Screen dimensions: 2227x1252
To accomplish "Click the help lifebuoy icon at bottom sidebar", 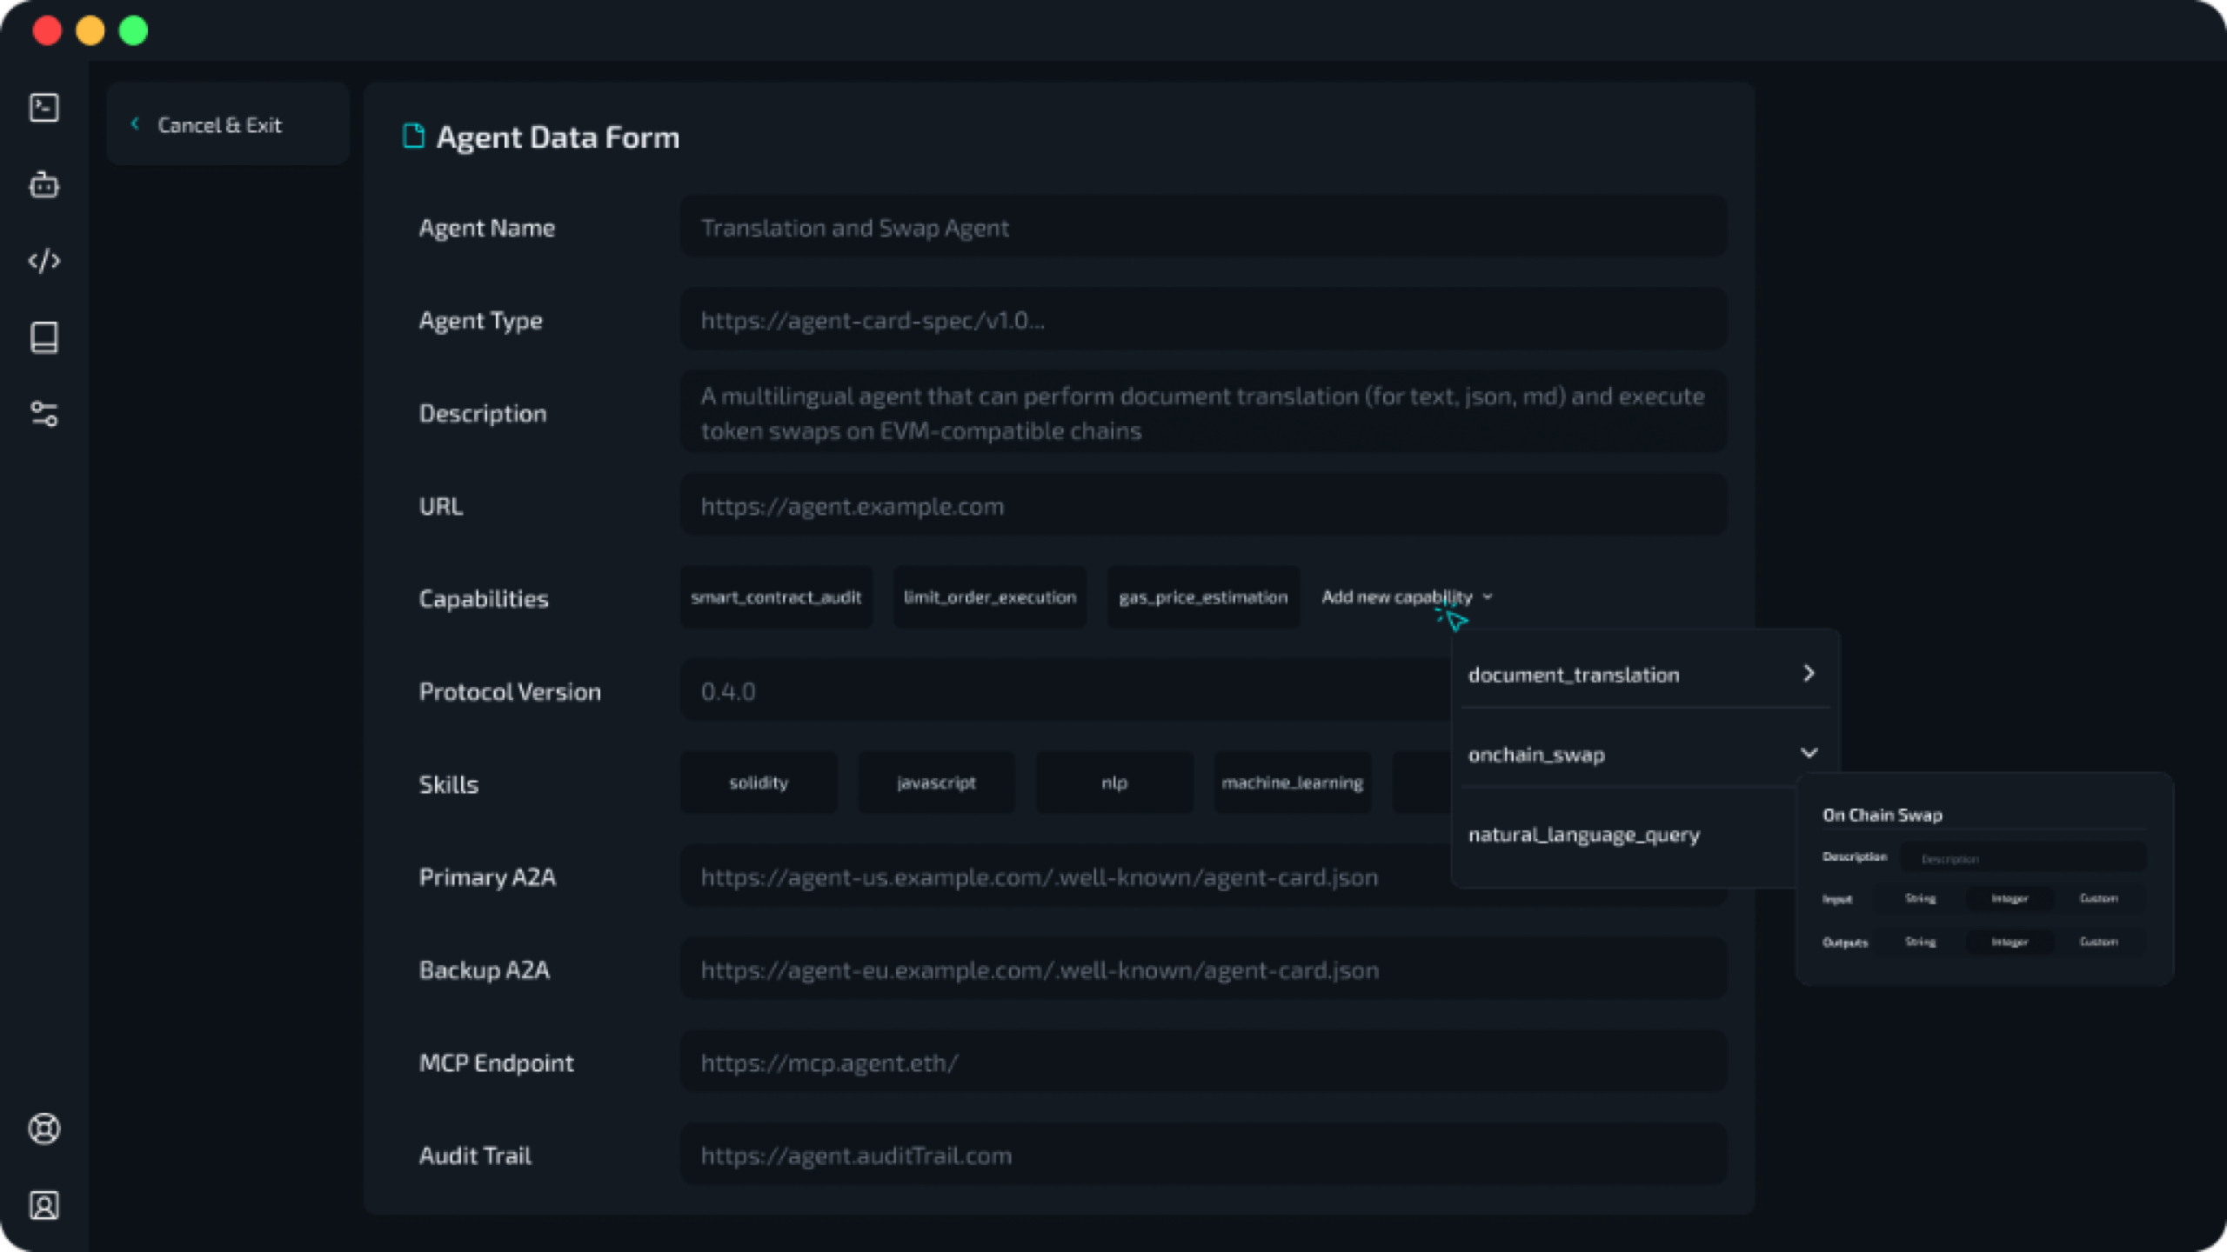I will click(x=44, y=1129).
